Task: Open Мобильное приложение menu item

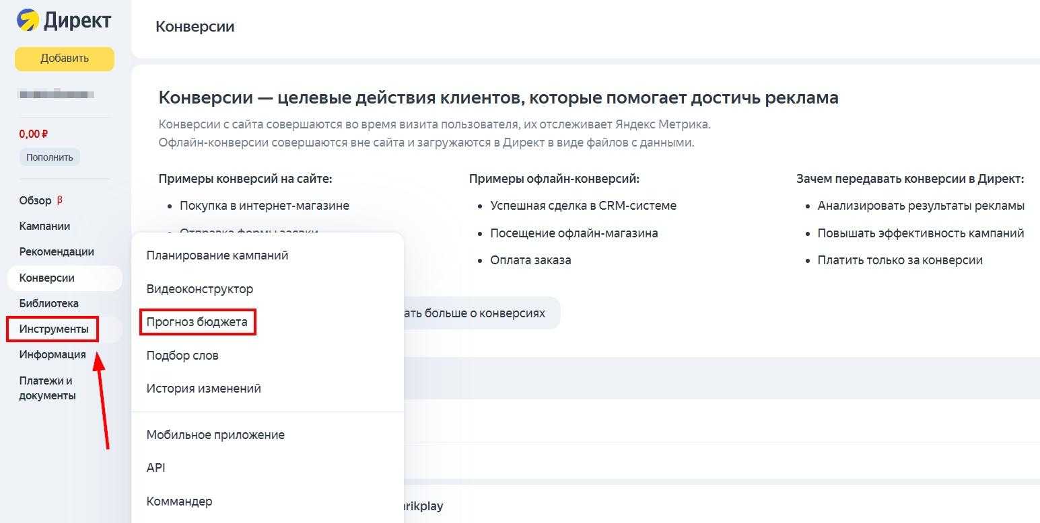Action: [x=215, y=435]
